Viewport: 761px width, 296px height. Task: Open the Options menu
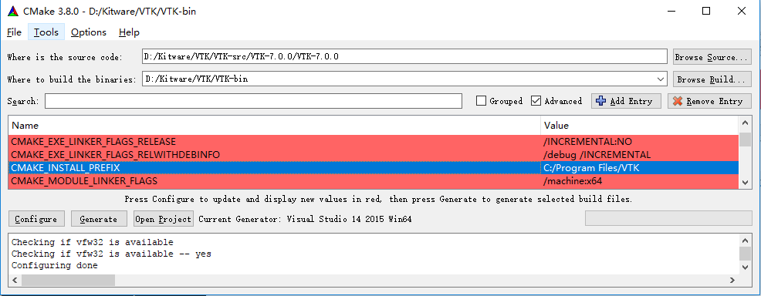[88, 32]
